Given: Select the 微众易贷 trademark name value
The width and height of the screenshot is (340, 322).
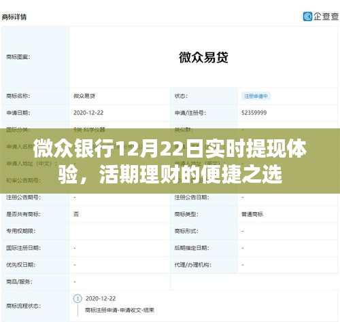Looking at the screenshot, I should tap(84, 96).
